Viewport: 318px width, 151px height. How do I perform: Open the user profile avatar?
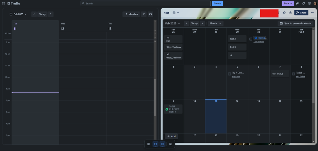(x=315, y=3)
